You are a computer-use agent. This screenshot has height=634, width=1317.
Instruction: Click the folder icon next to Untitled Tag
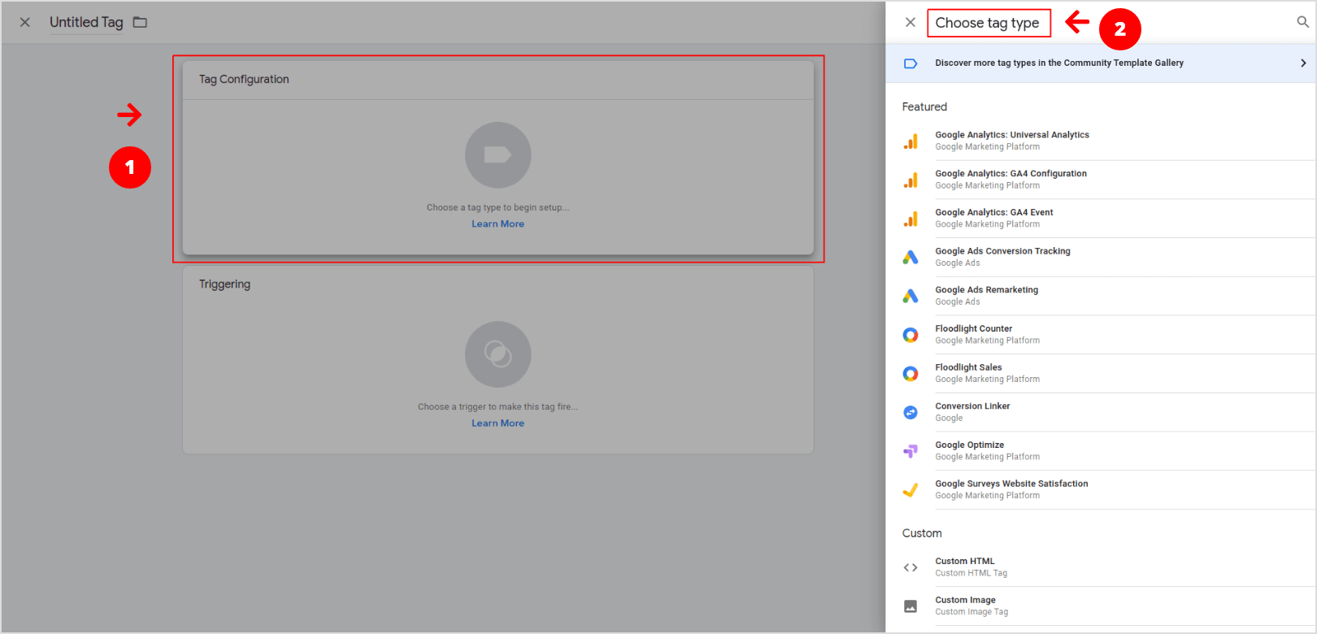click(140, 22)
